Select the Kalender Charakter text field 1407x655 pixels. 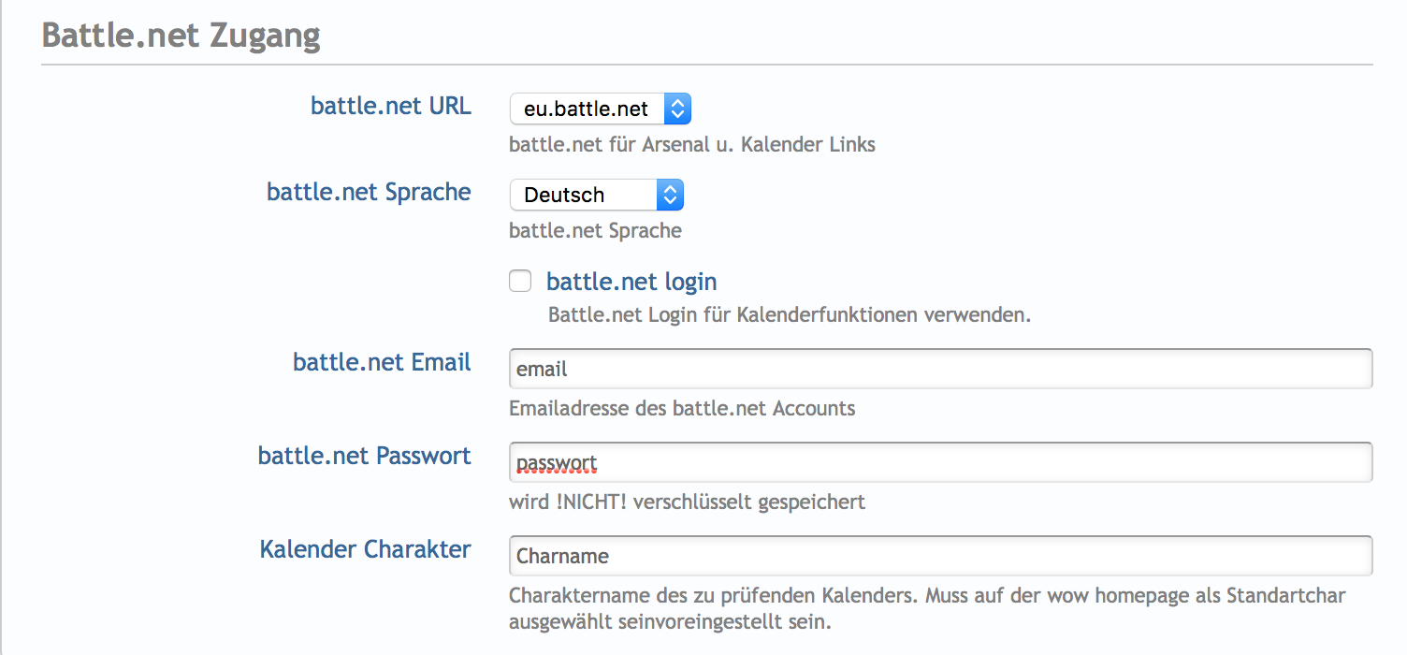[940, 556]
